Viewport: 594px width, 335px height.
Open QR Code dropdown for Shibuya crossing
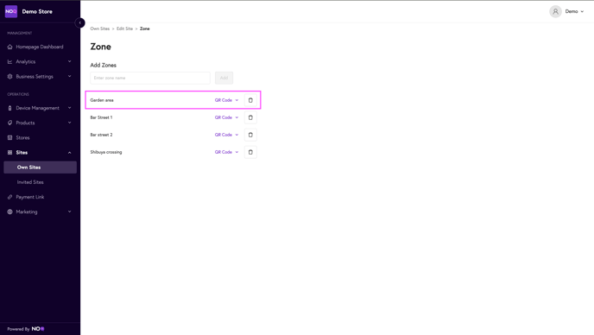[x=226, y=152]
